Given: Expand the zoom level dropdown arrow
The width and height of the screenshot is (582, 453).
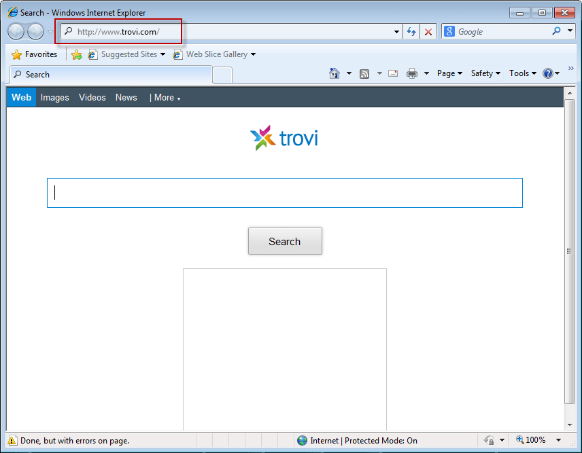Looking at the screenshot, I should click(x=558, y=440).
